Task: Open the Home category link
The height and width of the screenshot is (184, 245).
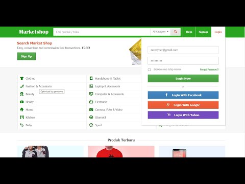Action: pyautogui.click(x=29, y=109)
